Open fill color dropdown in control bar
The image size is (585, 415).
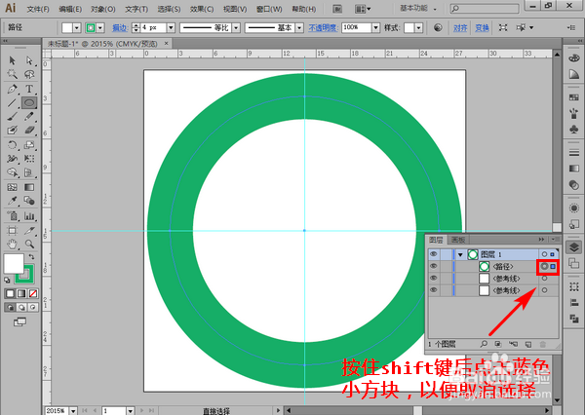coord(76,27)
